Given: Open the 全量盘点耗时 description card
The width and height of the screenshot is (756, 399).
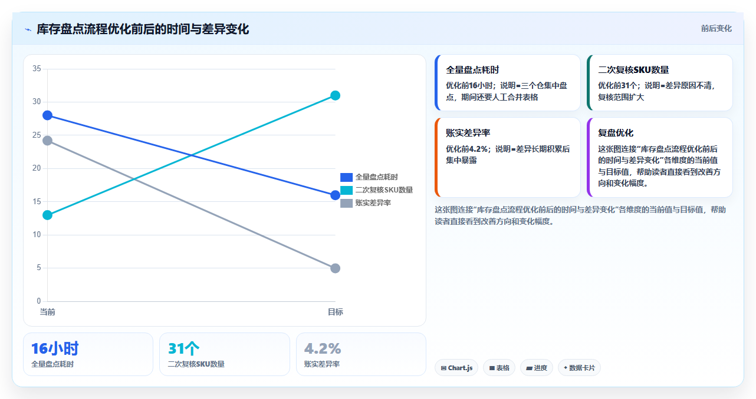Looking at the screenshot, I should click(508, 83).
